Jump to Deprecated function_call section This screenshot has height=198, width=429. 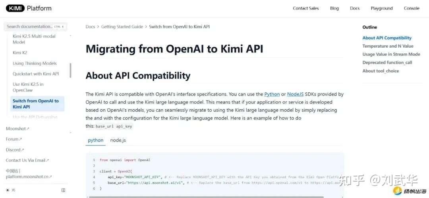click(387, 62)
